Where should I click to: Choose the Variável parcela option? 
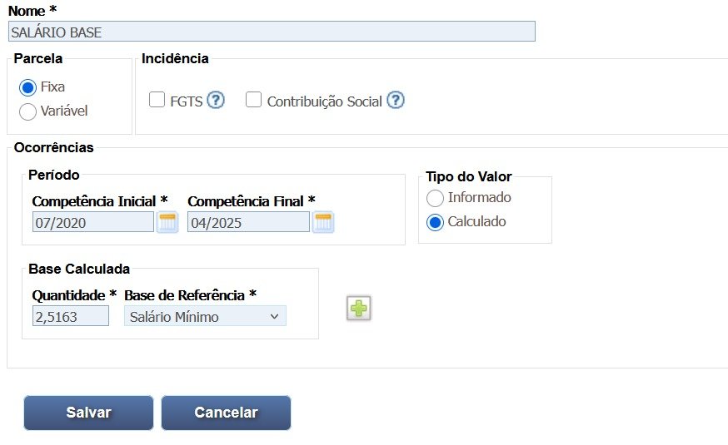coord(27,111)
